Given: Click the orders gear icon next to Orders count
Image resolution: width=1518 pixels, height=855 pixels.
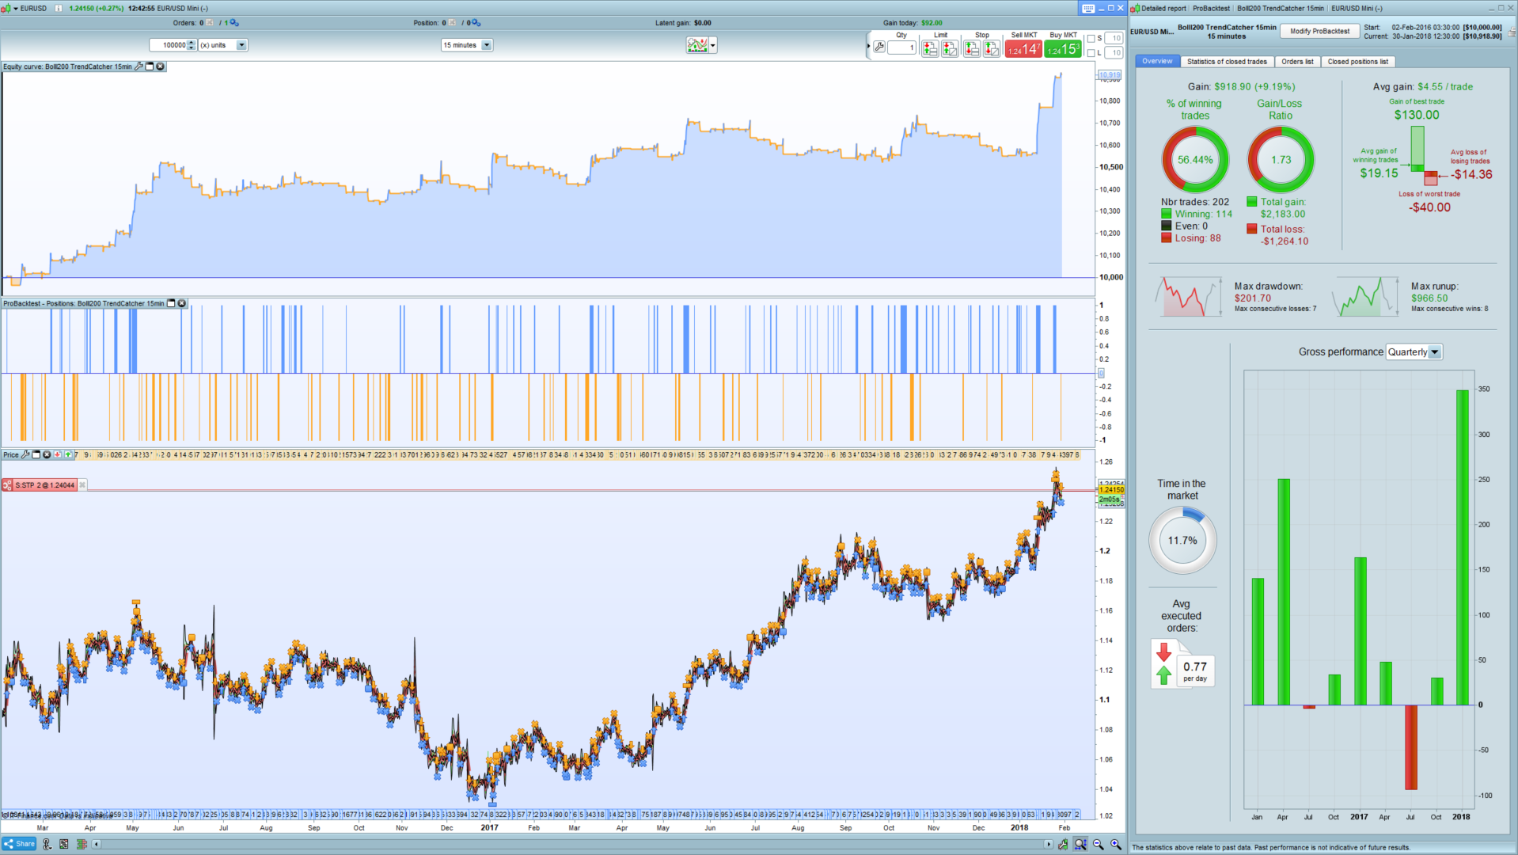Looking at the screenshot, I should (234, 23).
